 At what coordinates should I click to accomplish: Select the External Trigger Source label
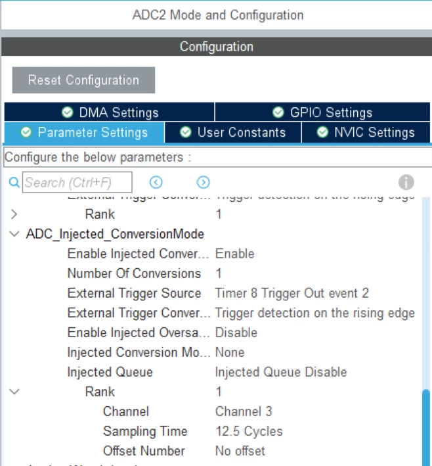click(134, 293)
